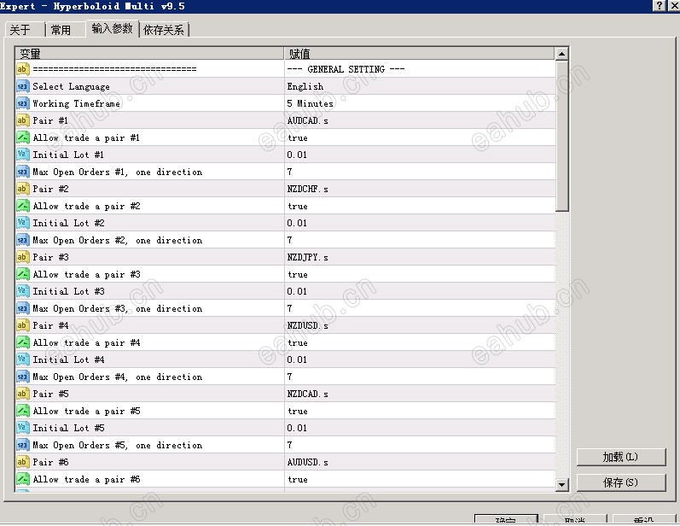Click the string icon beside Pair #6
This screenshot has width=680, height=526.
pyautogui.click(x=22, y=462)
